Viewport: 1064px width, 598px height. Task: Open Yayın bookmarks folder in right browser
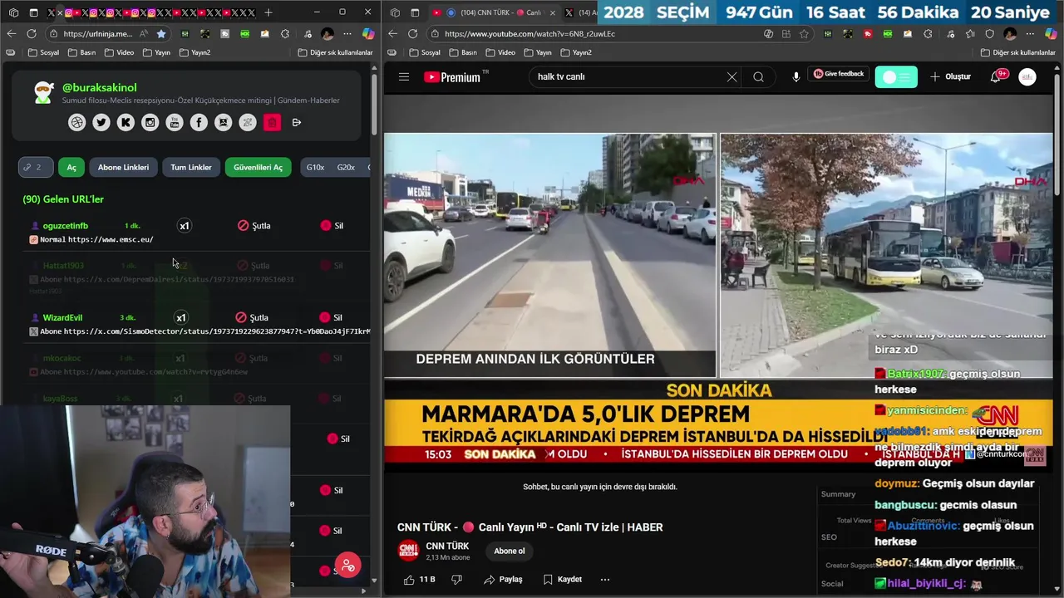537,52
